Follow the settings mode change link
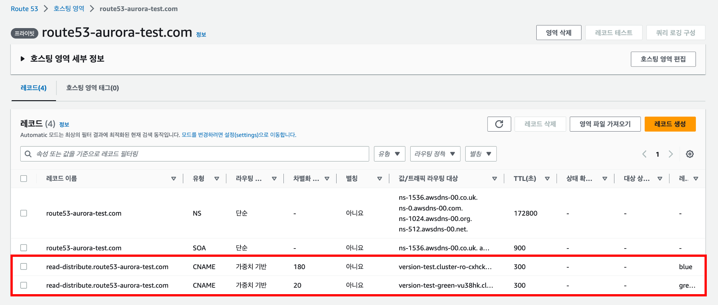This screenshot has width=718, height=305. (239, 135)
